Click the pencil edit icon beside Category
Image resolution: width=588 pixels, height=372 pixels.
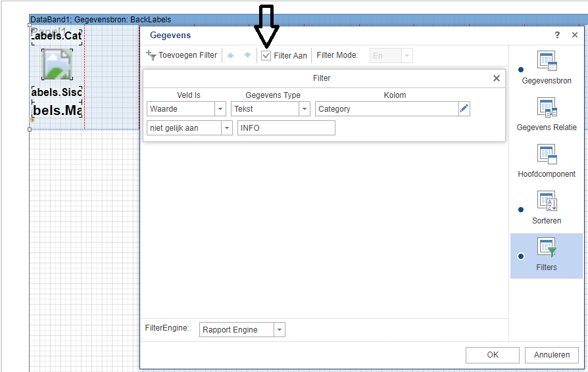pyautogui.click(x=464, y=109)
